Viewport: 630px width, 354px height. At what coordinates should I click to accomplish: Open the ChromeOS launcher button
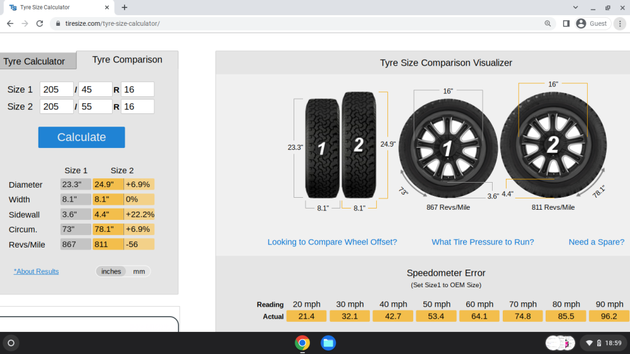coord(11,343)
